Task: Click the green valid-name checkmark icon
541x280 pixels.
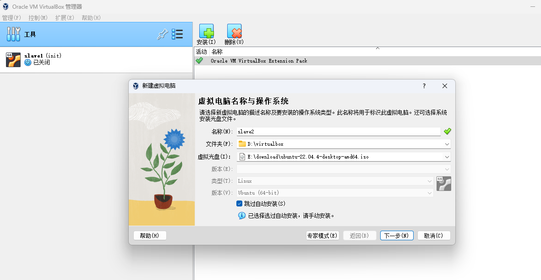Action: (x=448, y=132)
